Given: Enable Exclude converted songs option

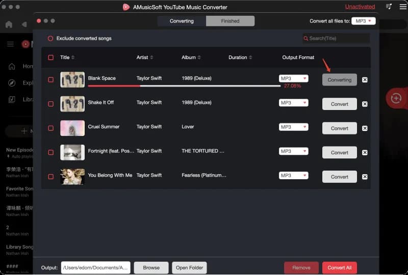Looking at the screenshot, I should [x=50, y=38].
